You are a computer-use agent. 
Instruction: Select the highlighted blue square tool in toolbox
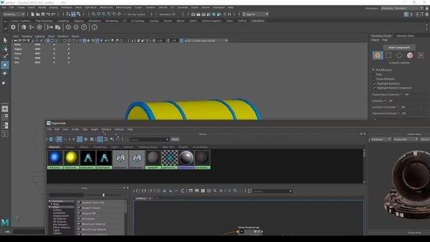(5, 65)
